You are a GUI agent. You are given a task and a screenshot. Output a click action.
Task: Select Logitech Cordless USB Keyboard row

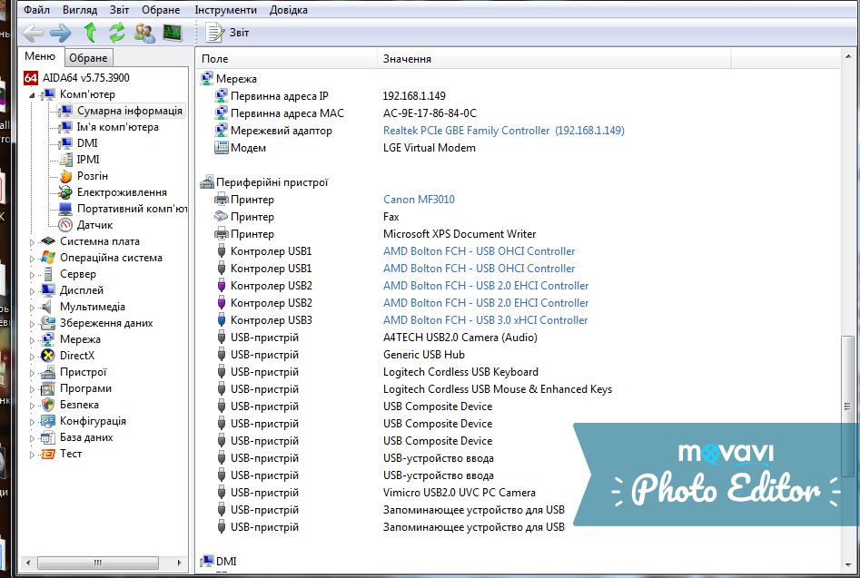(519, 372)
